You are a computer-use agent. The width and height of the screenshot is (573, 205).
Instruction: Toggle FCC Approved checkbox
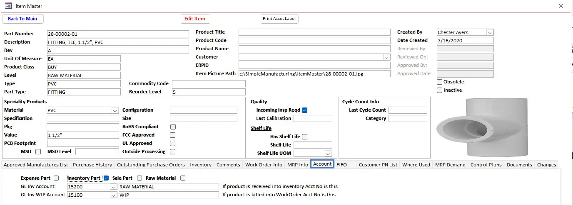point(173,135)
